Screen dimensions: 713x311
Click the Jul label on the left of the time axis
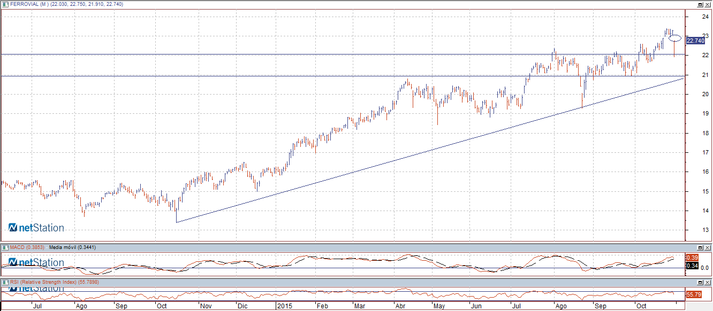tap(37, 307)
